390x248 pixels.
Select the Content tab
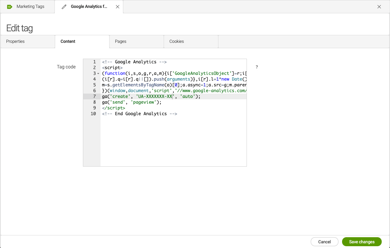tap(68, 41)
